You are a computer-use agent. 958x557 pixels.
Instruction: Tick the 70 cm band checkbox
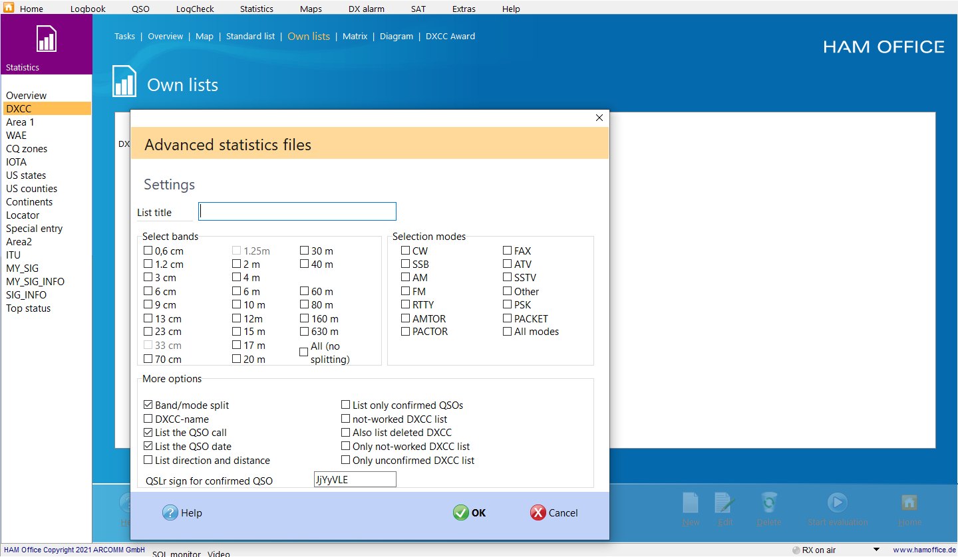tap(148, 359)
